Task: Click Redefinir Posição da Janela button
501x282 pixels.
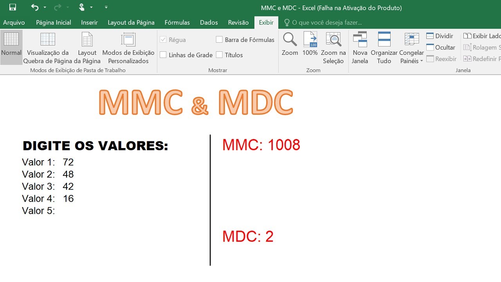Action: click(482, 59)
